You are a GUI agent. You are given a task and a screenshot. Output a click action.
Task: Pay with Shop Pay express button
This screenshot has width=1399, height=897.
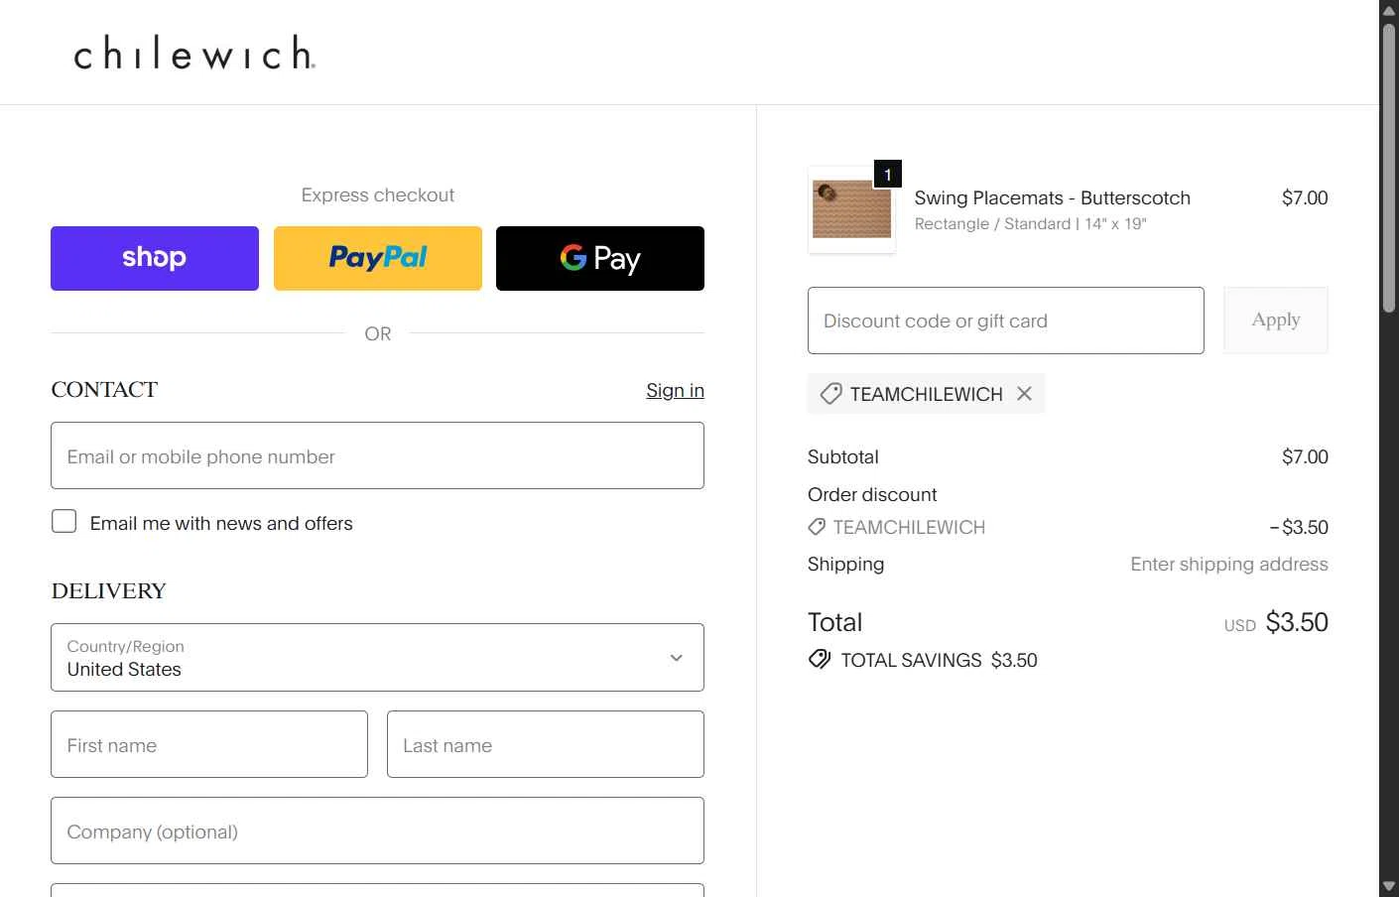pos(155,258)
